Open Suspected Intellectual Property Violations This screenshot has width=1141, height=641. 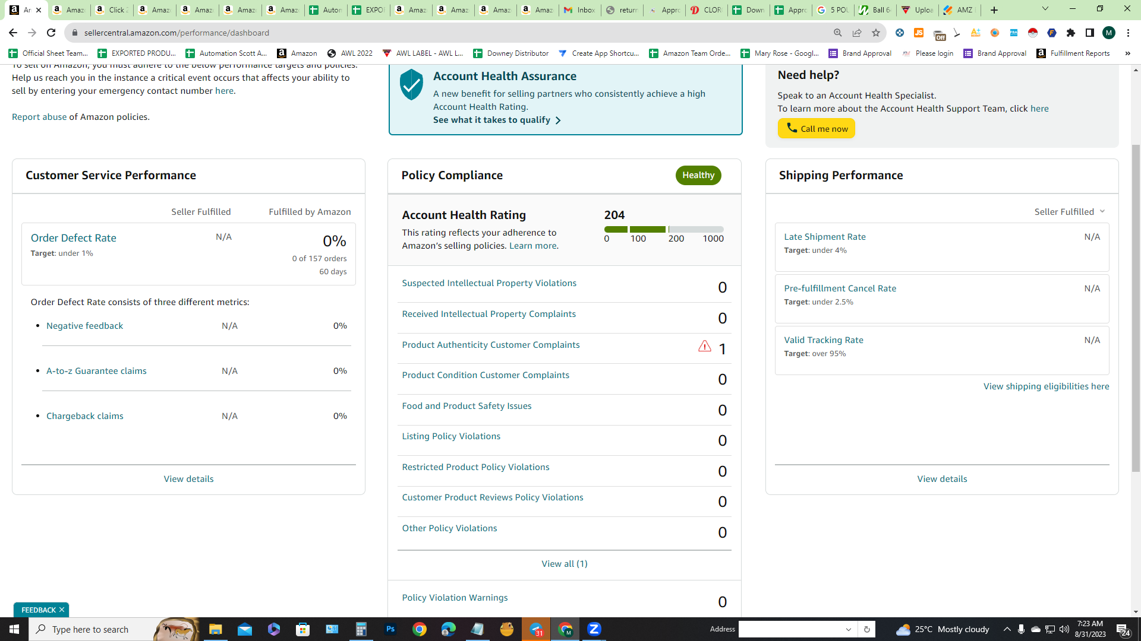489,283
